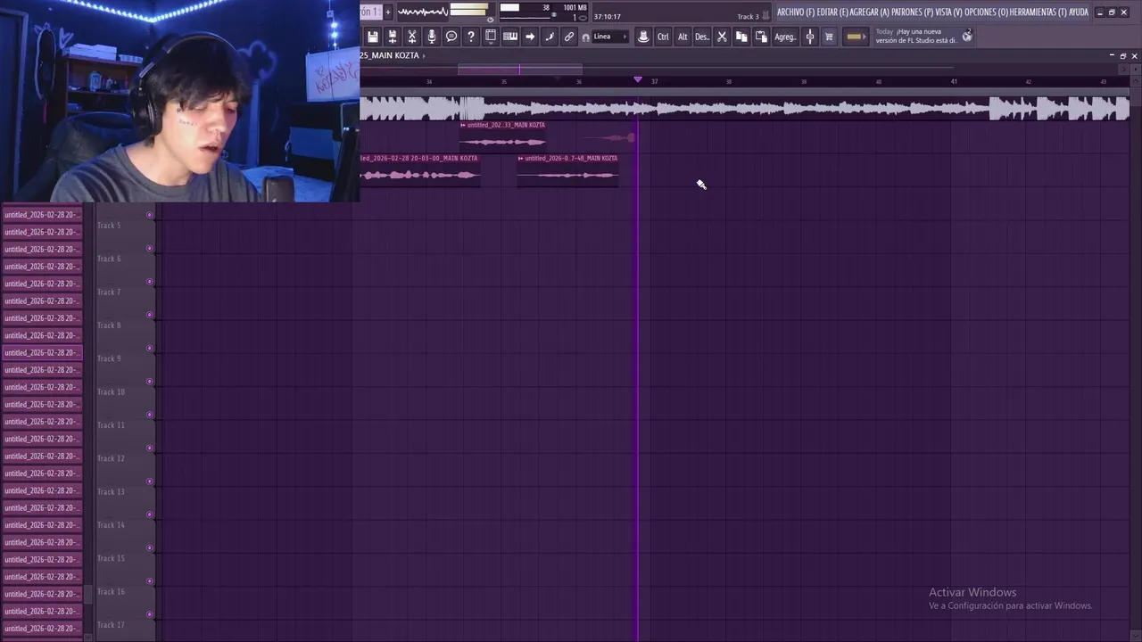Open the new FL Studio version news message
This screenshot has width=1142, height=642.
coord(916,36)
